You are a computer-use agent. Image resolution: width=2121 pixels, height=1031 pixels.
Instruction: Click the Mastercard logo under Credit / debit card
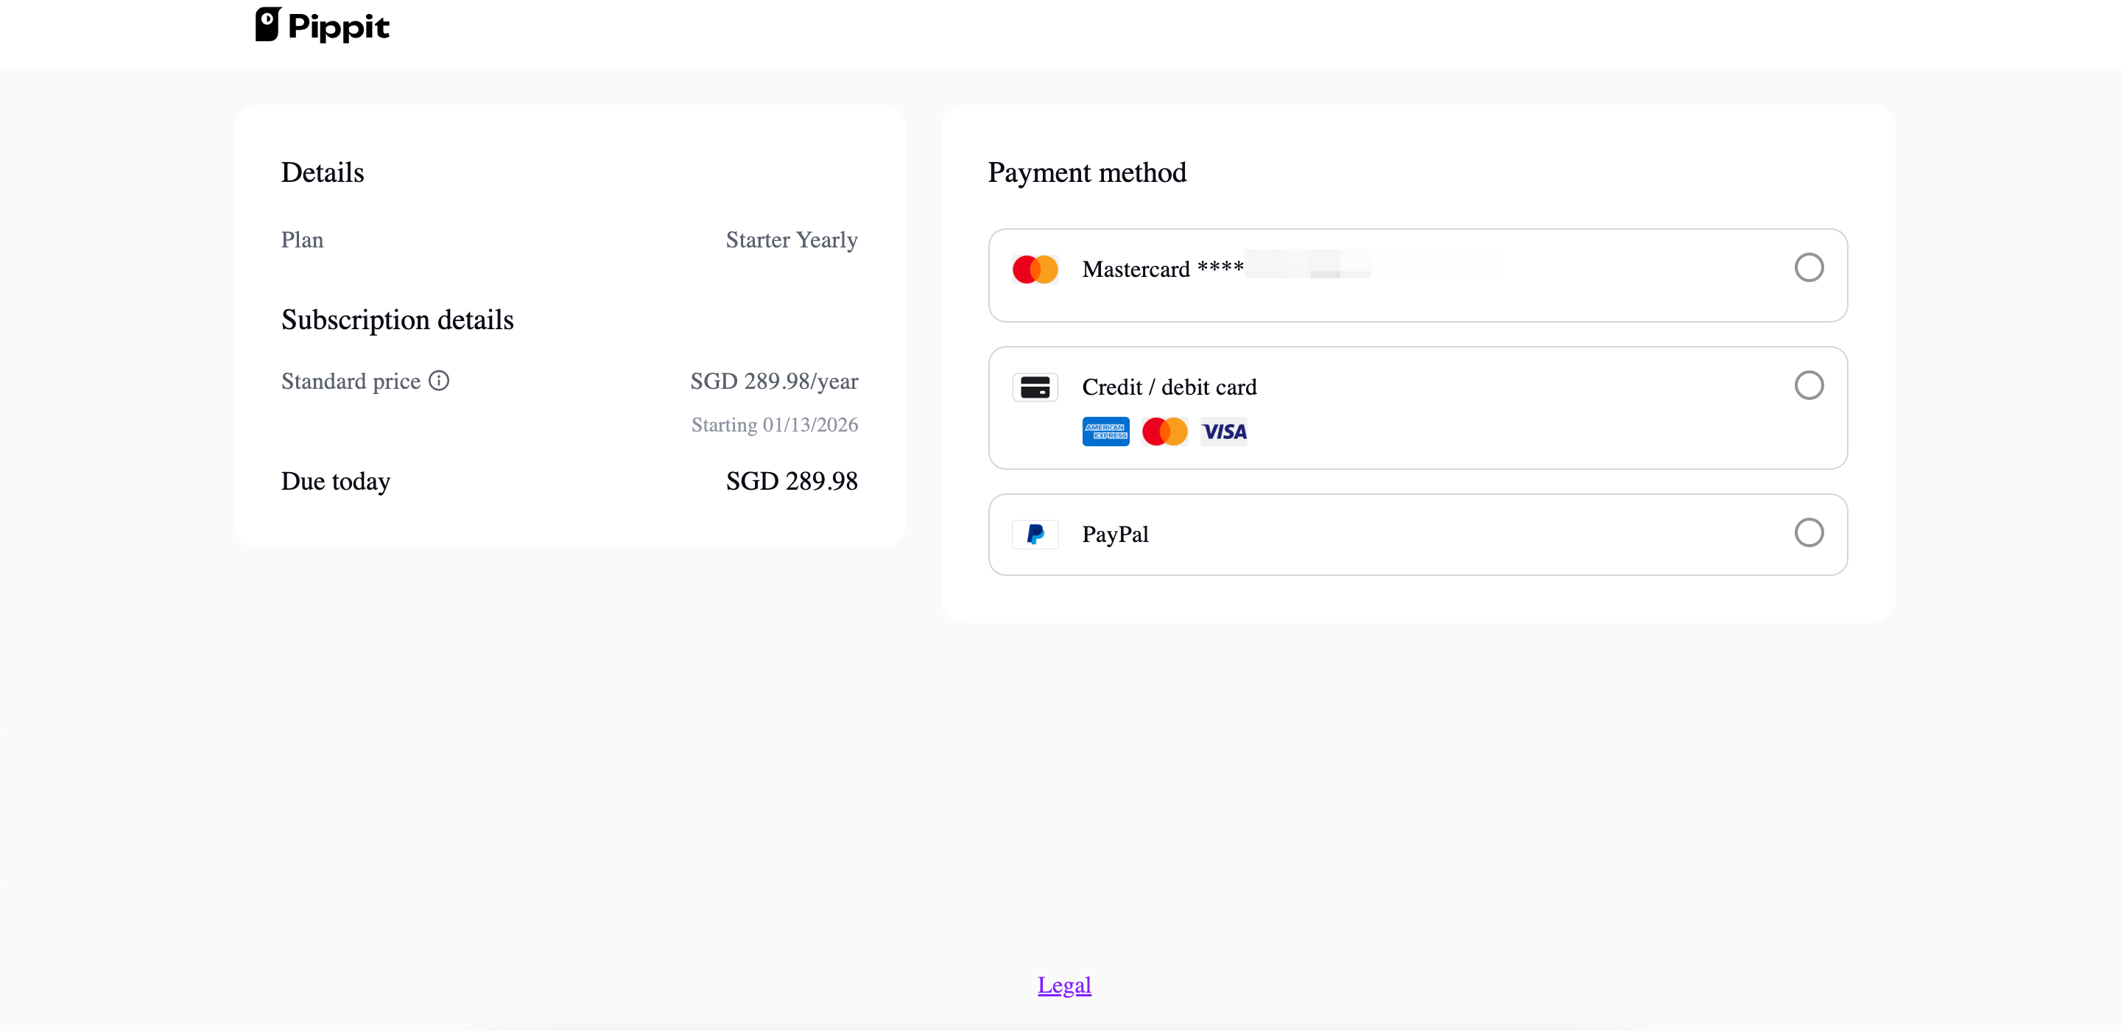pyautogui.click(x=1164, y=432)
